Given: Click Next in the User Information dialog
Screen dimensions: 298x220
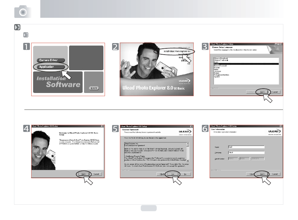Looking at the screenshot, I should point(262,174).
